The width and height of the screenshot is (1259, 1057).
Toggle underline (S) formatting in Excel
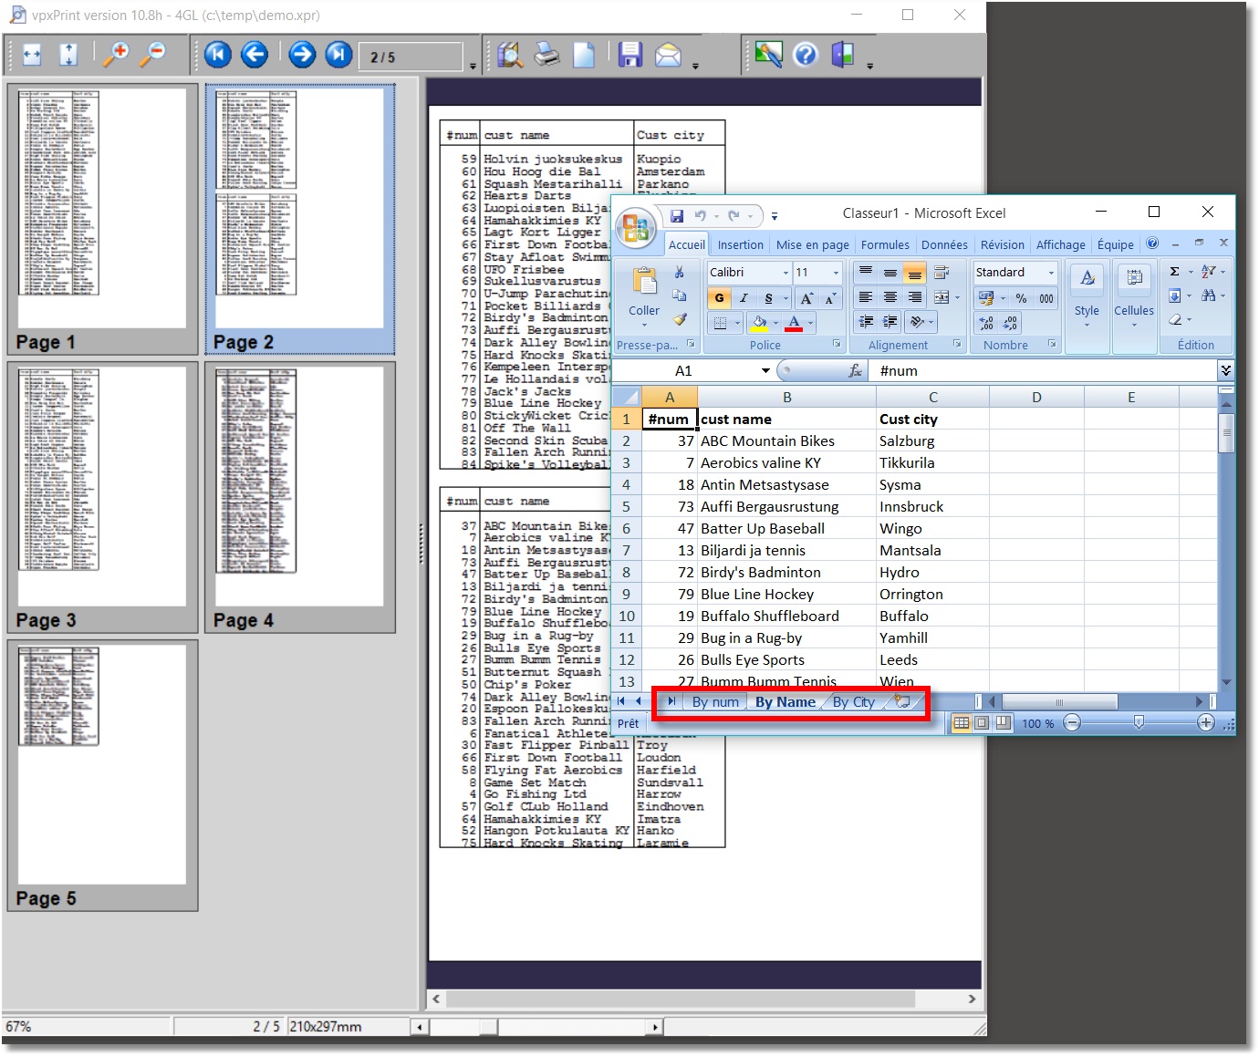tap(768, 298)
